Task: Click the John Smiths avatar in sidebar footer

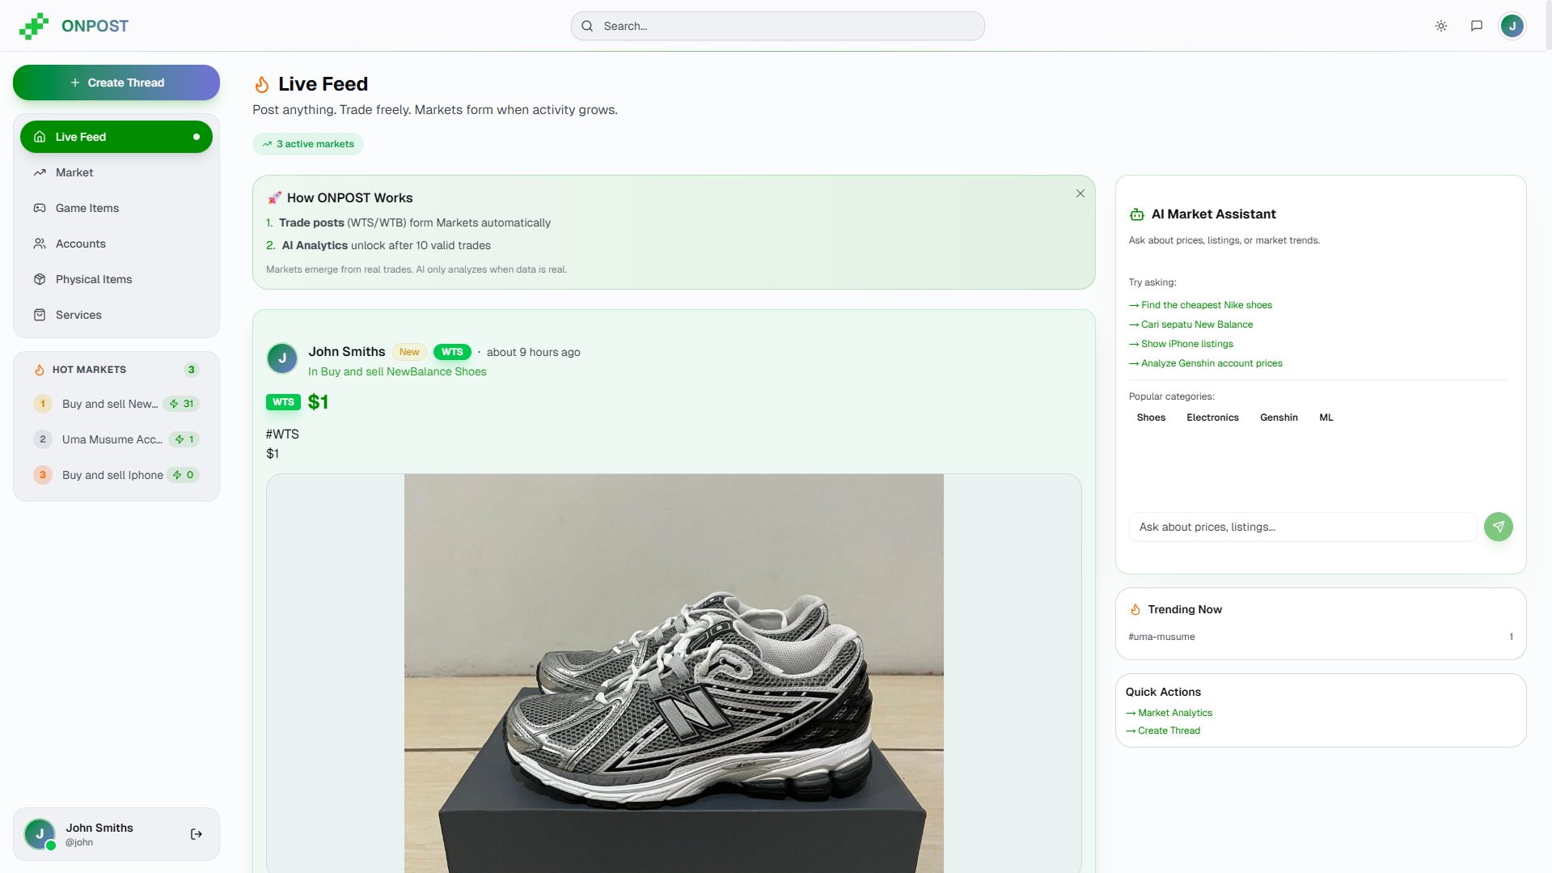Action: click(x=40, y=834)
